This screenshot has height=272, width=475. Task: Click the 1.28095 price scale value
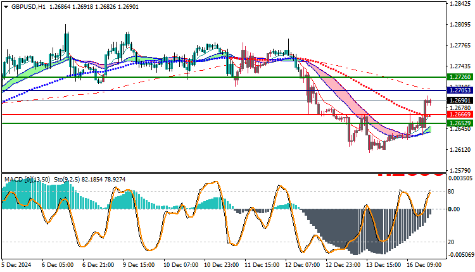tap(461, 25)
